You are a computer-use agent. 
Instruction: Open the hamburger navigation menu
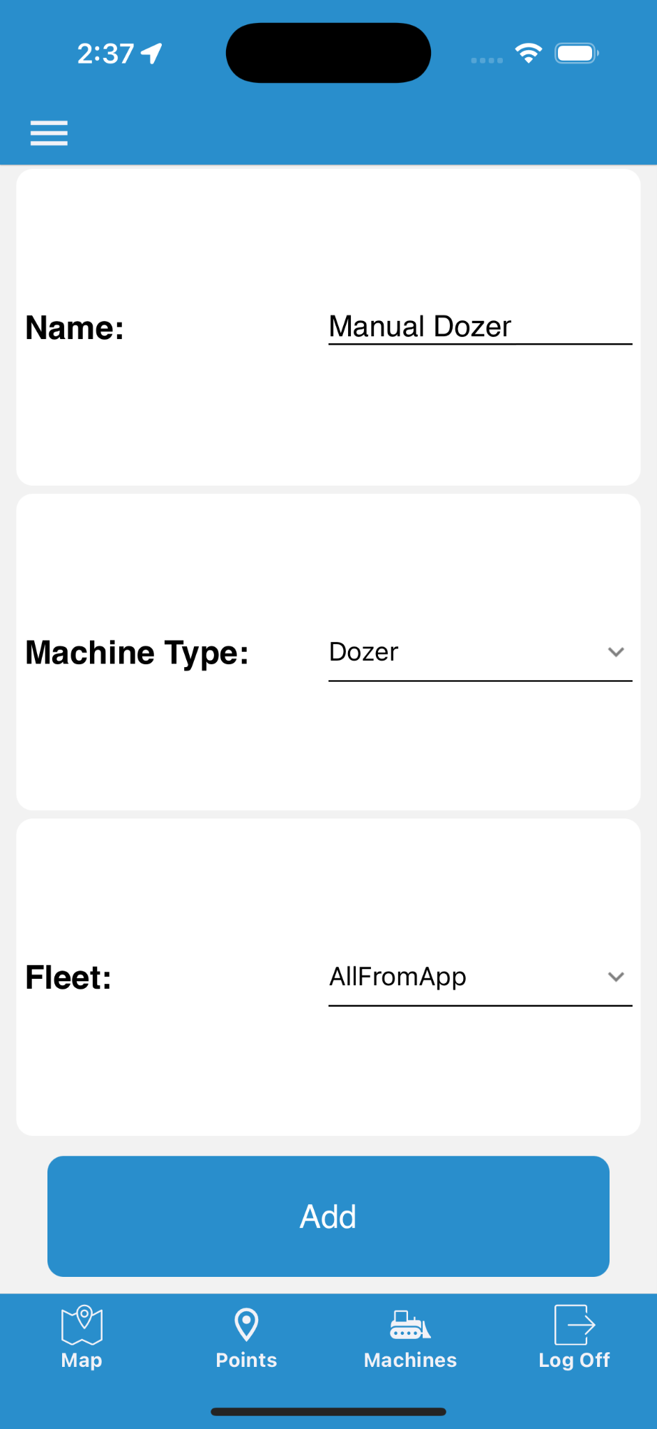tap(49, 133)
